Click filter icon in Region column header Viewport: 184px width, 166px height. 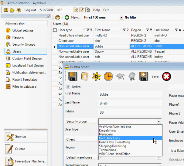pyautogui.click(x=148, y=30)
